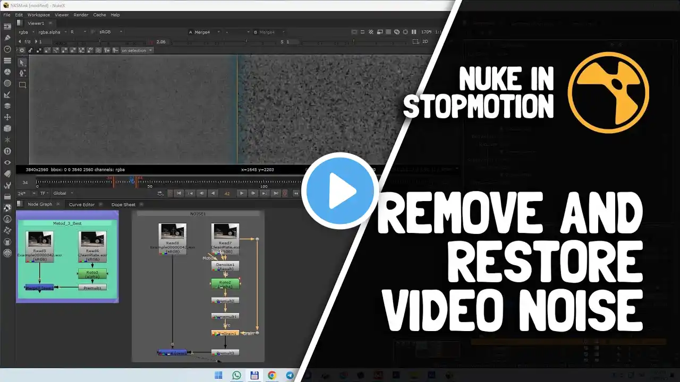Screen dimensions: 680x382
Task: Open the File menu
Action: pos(7,15)
